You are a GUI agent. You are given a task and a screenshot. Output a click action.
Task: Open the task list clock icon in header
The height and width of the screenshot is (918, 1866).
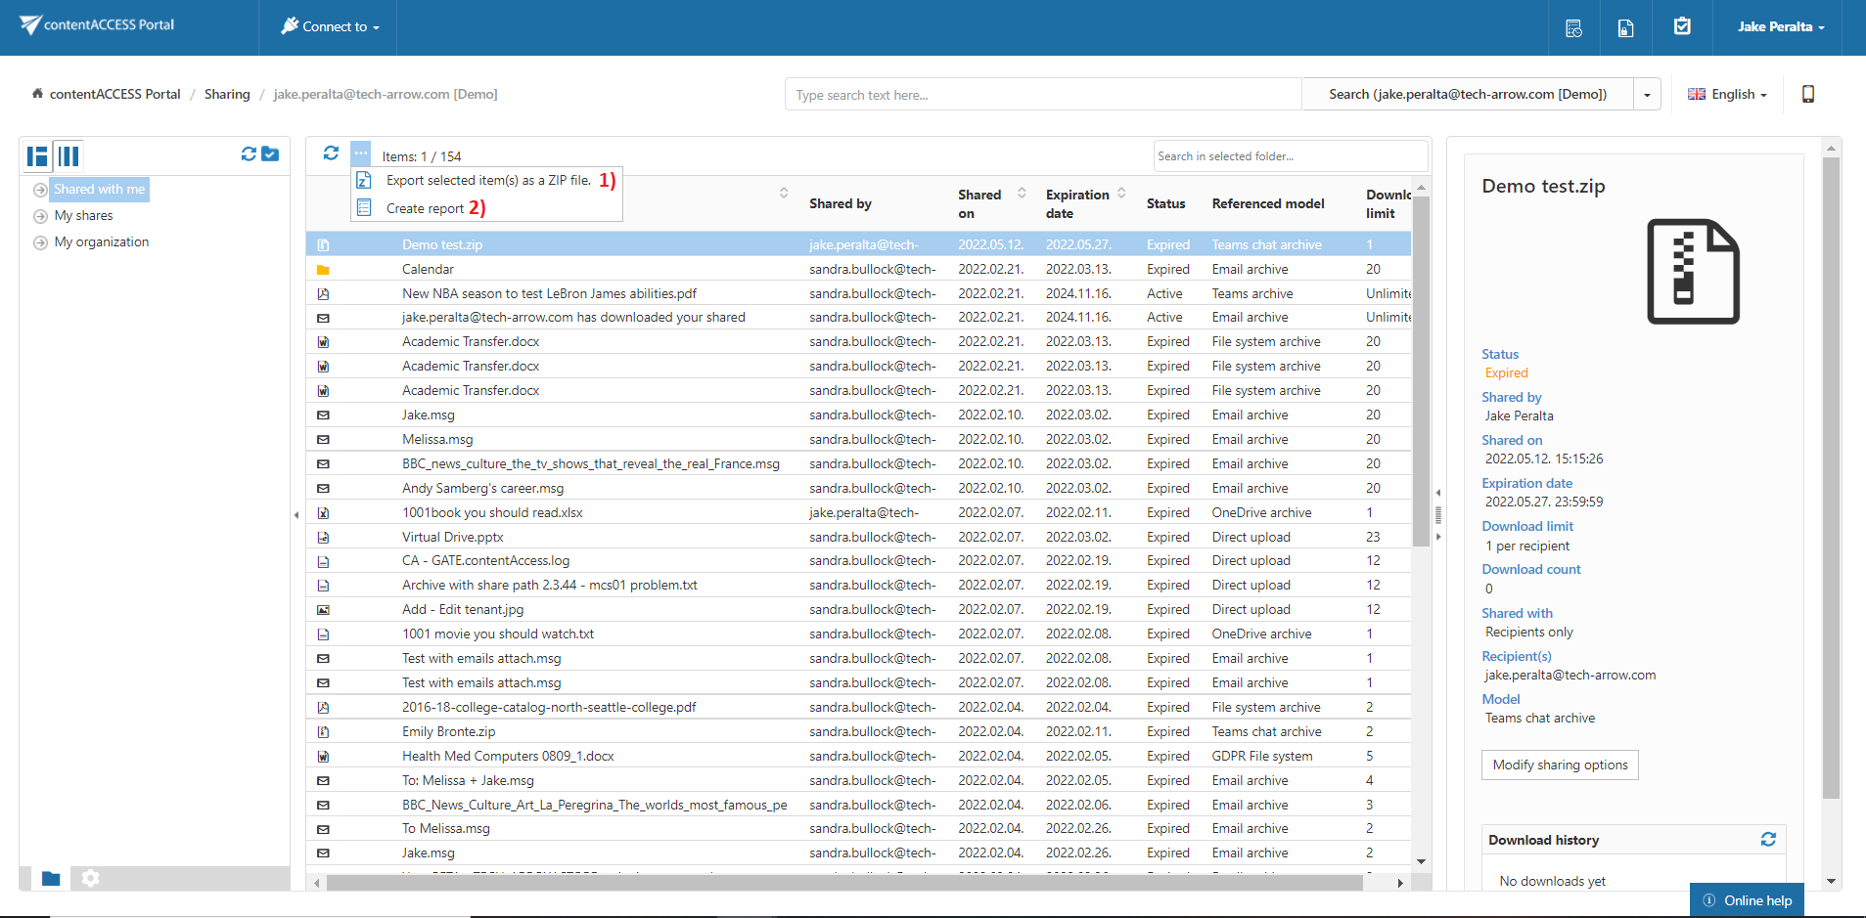pos(1573,27)
